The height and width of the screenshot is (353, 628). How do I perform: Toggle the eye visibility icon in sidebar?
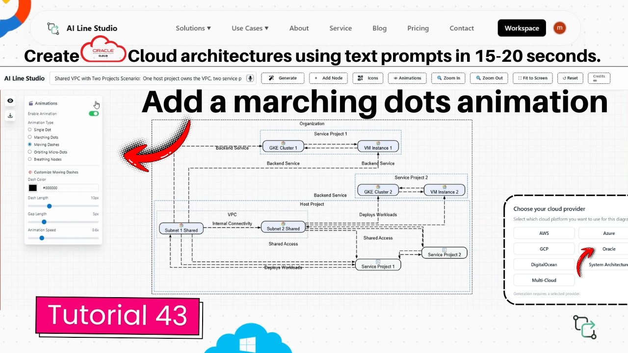pyautogui.click(x=10, y=101)
